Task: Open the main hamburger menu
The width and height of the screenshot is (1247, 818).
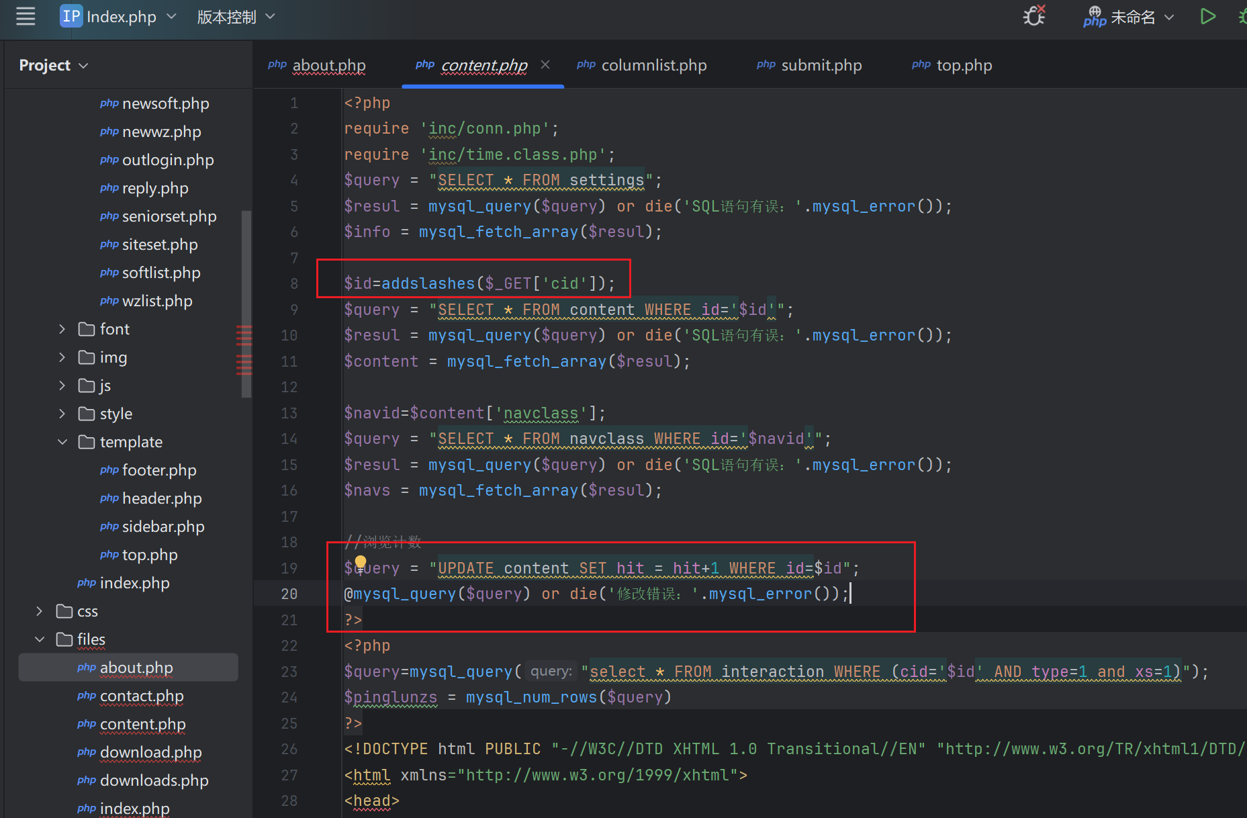Action: 25,16
